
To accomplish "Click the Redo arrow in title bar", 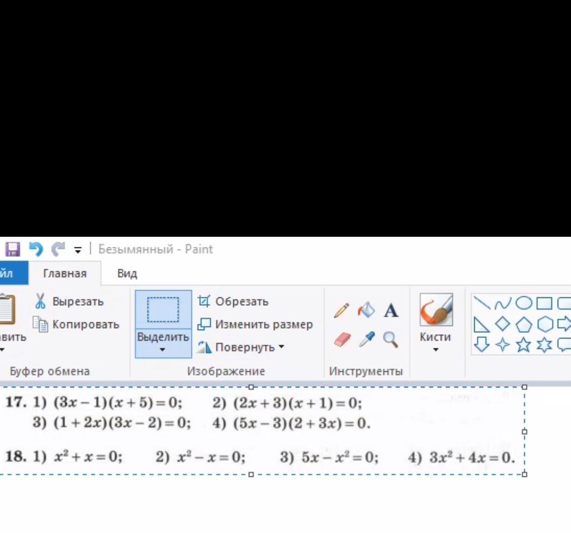I will pos(58,250).
